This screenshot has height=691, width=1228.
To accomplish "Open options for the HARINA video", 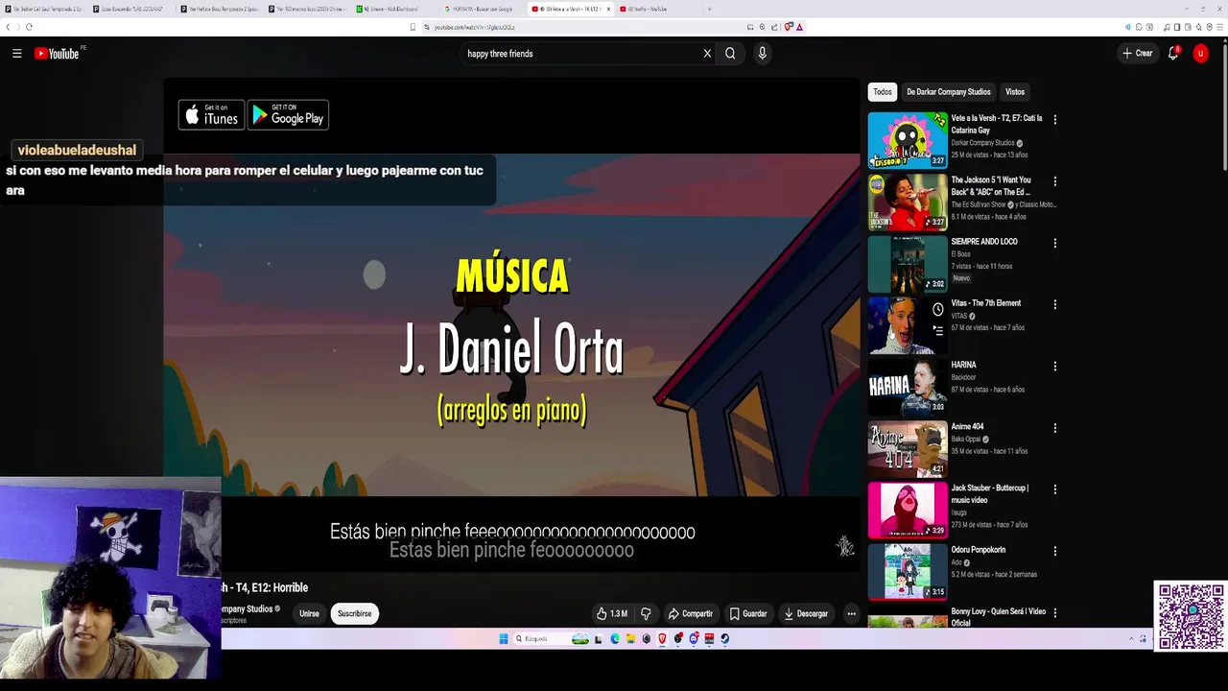I will point(1055,366).
